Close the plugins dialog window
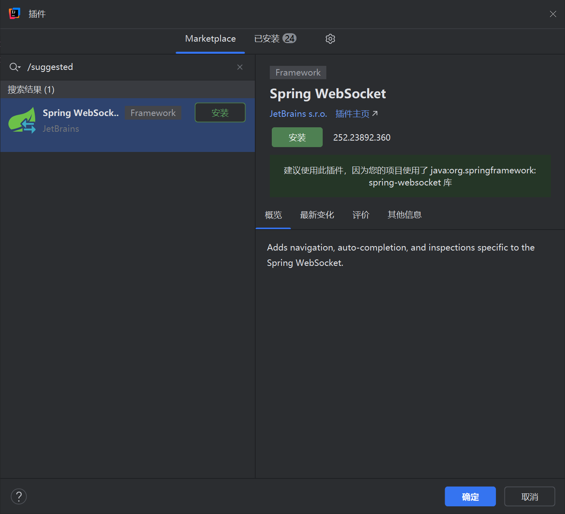The width and height of the screenshot is (565, 514). coord(553,14)
